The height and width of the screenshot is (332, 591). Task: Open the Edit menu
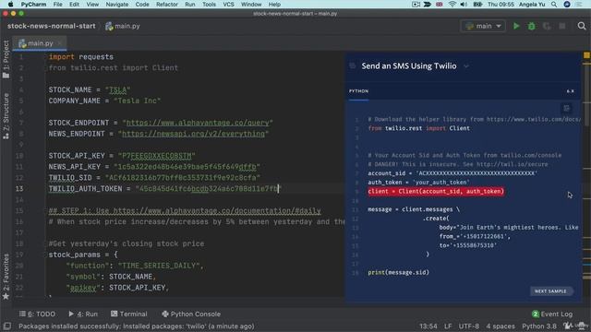[74, 4]
